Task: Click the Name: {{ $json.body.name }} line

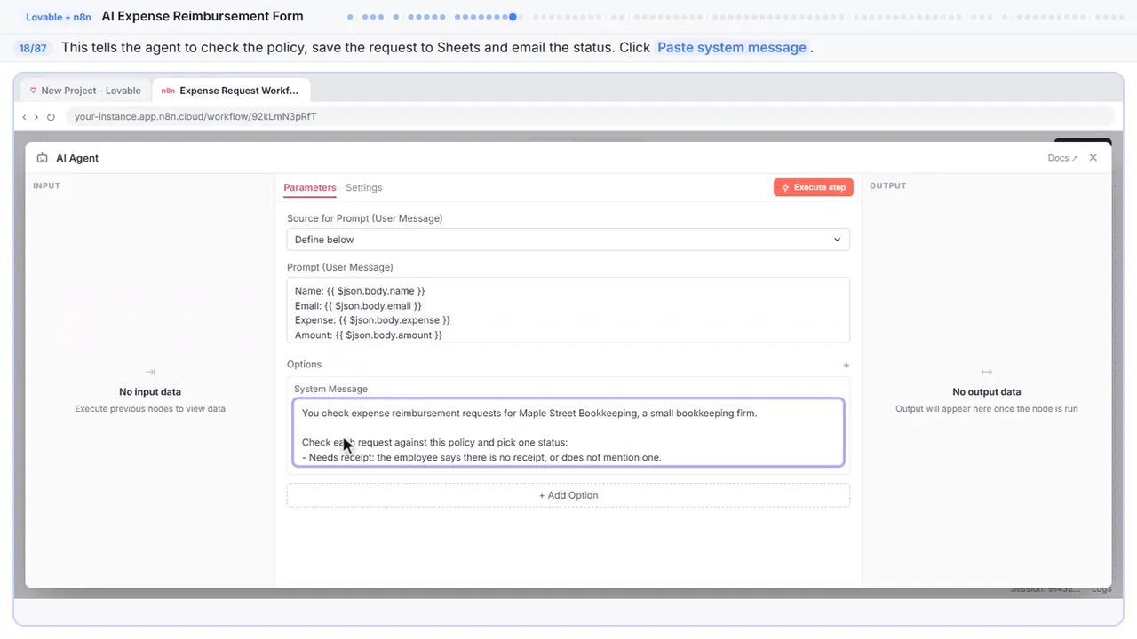Action: [360, 291]
